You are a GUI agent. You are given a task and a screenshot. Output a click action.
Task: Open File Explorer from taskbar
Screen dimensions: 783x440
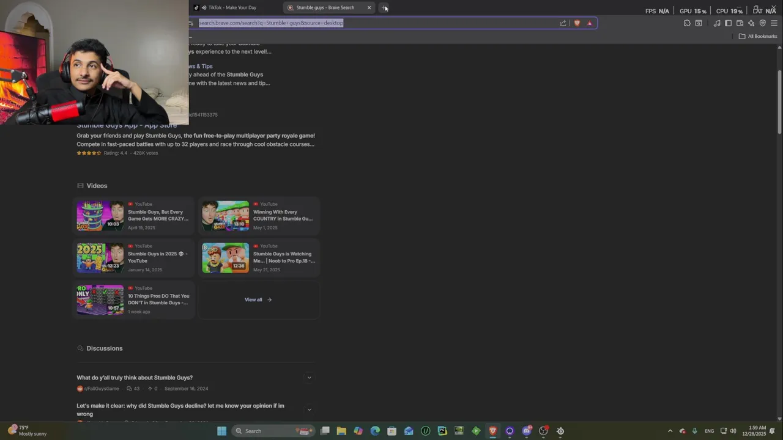(x=341, y=431)
